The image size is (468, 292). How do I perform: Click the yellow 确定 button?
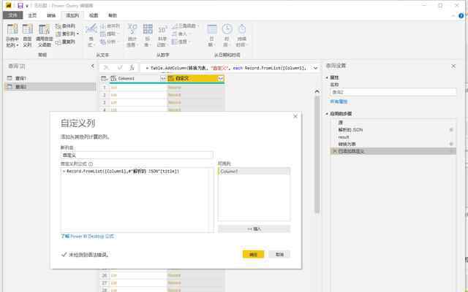click(253, 254)
